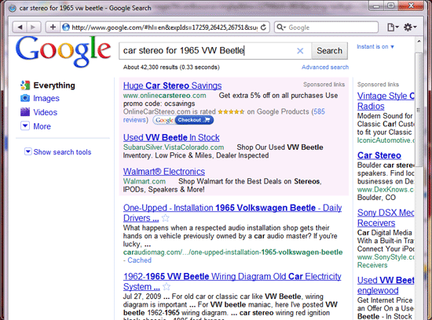The width and height of the screenshot is (432, 320).
Task: Star the One-Upped Daily Drivers result
Action: (165, 218)
